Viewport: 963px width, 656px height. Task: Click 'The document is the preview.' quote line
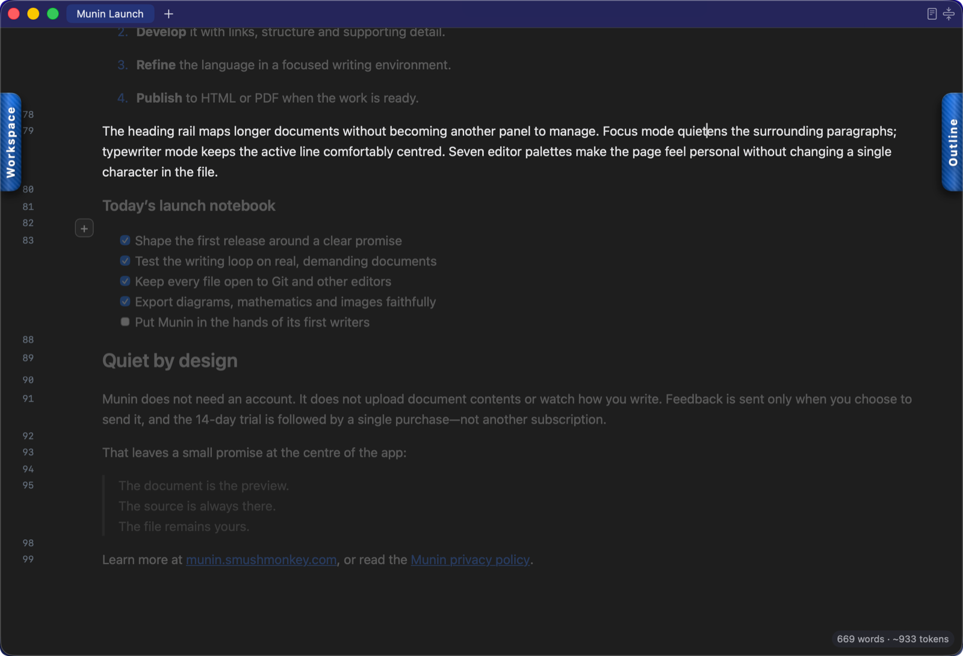coord(203,486)
